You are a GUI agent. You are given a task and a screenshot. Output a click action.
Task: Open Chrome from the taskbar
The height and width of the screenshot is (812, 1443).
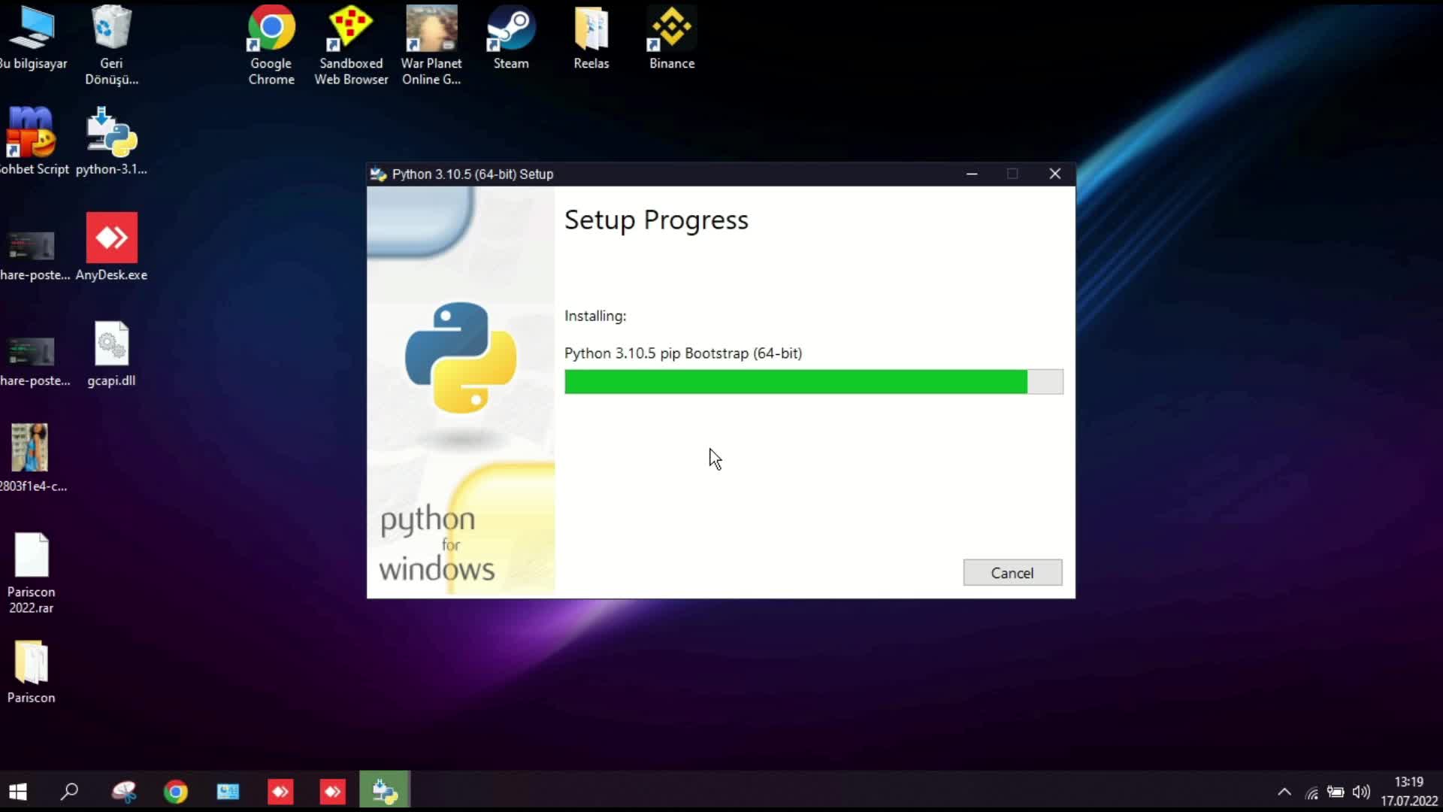pyautogui.click(x=176, y=792)
